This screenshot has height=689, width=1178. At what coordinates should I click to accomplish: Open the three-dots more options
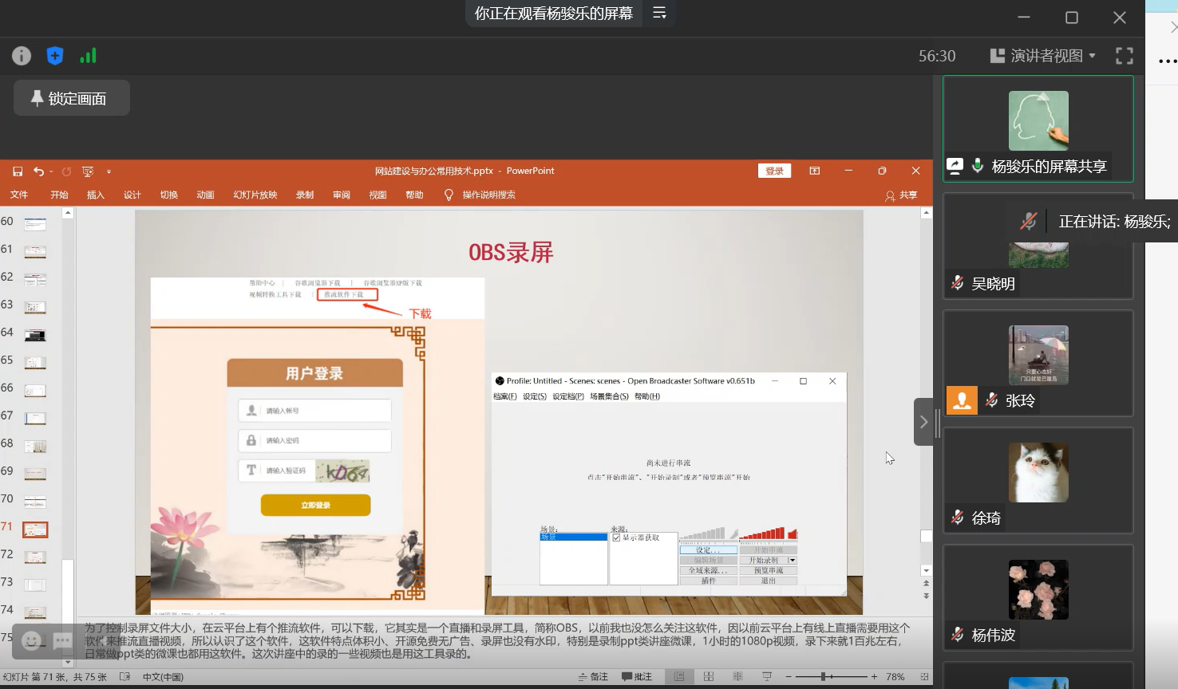pos(1167,61)
